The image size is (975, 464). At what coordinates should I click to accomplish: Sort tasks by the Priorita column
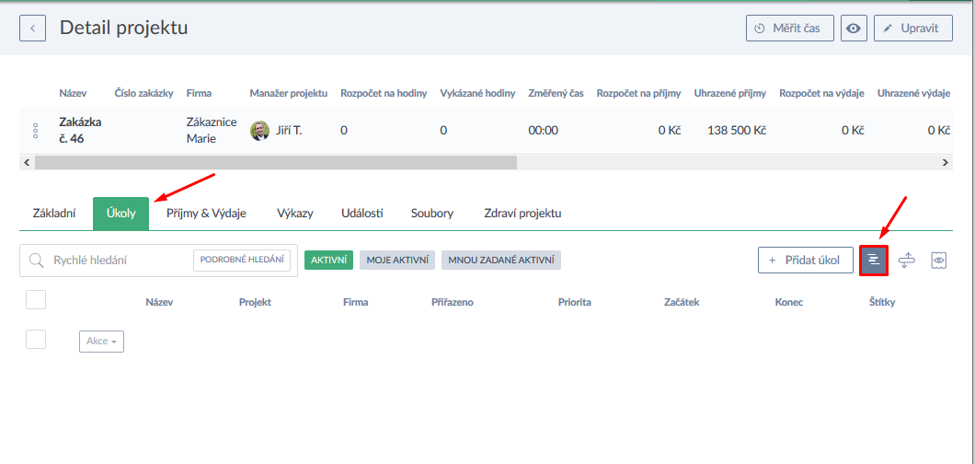coord(574,302)
